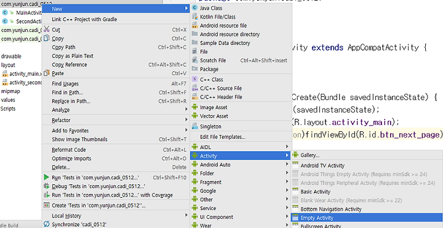The image size is (443, 228).
Task: Click the Scratch File icon
Action: (194, 60)
